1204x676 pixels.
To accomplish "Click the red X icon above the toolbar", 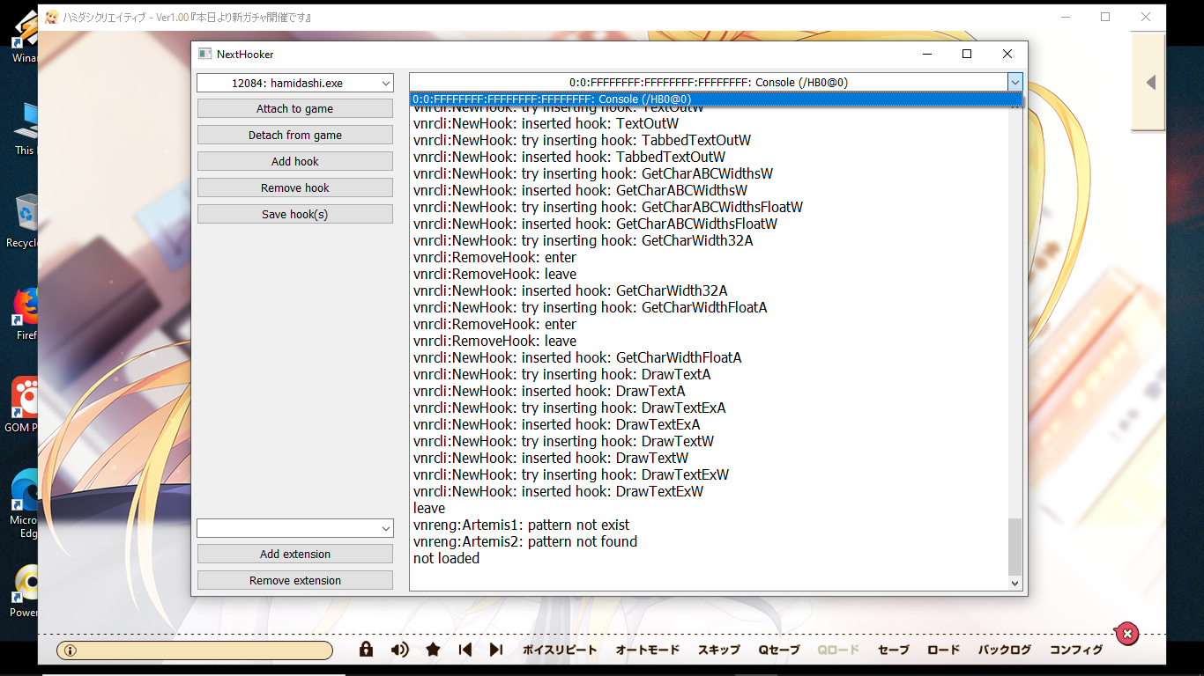I will [x=1127, y=633].
